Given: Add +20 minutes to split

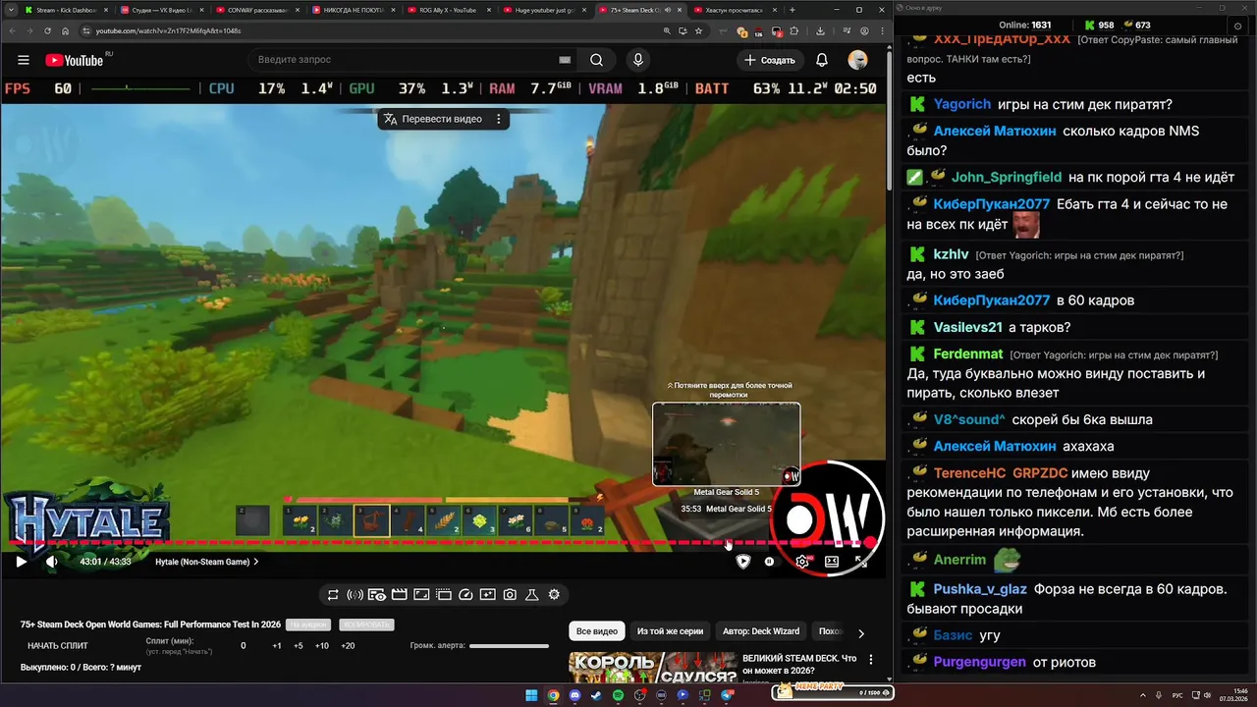Looking at the screenshot, I should pyautogui.click(x=348, y=646).
